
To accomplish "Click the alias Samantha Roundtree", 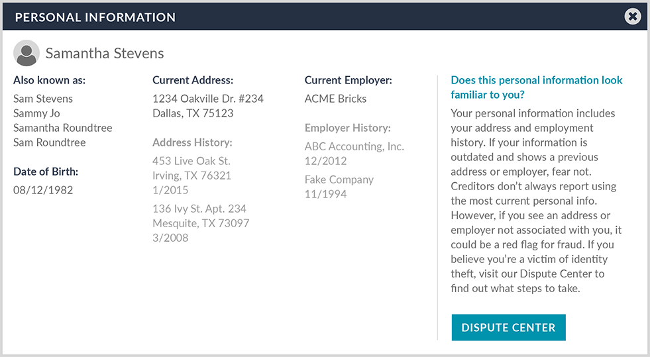I will pos(63,128).
